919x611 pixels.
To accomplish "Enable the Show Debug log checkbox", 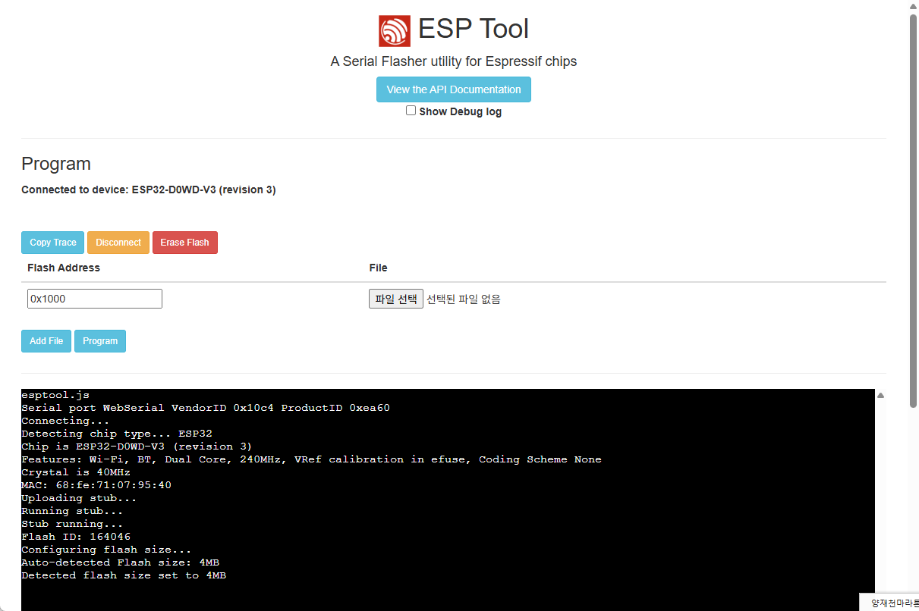I will tap(411, 111).
